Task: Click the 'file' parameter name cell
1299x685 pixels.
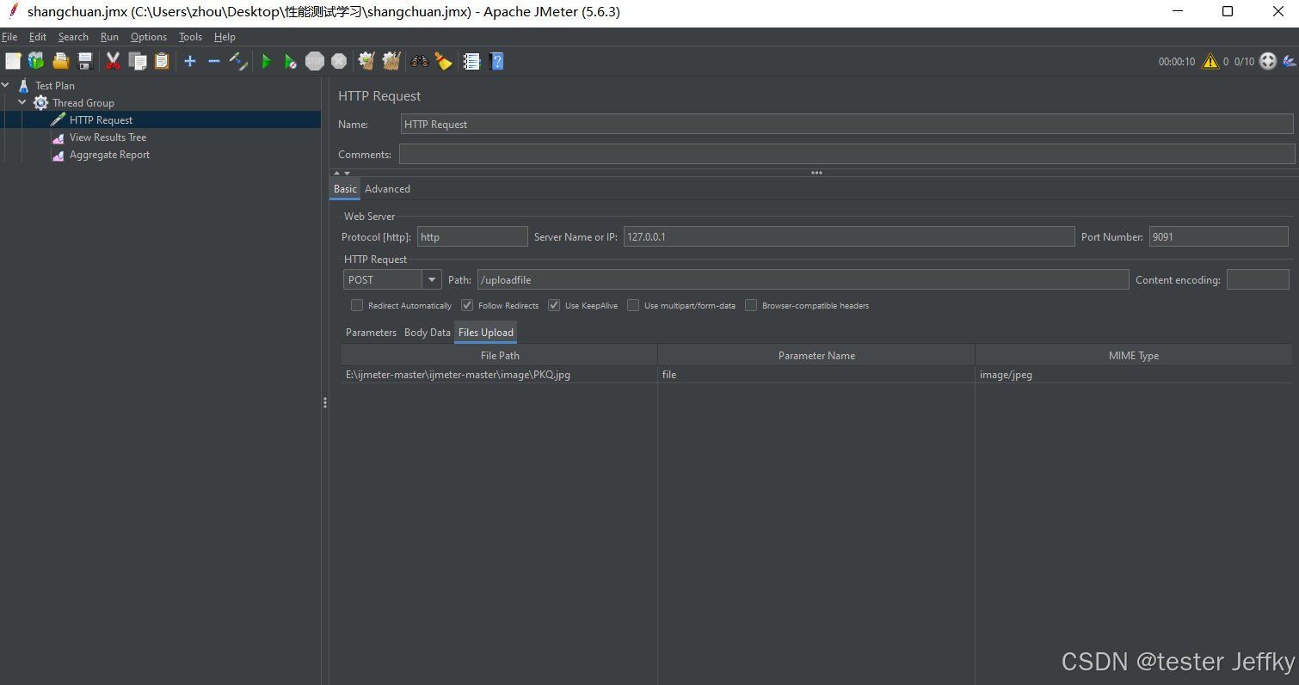Action: (x=816, y=375)
